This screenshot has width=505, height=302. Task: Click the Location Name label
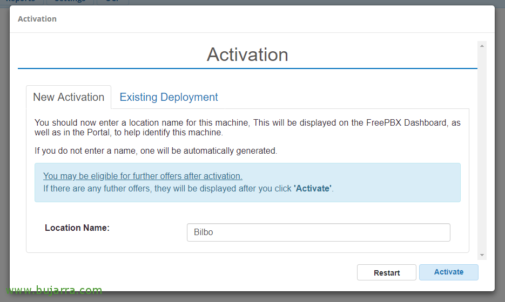click(77, 228)
